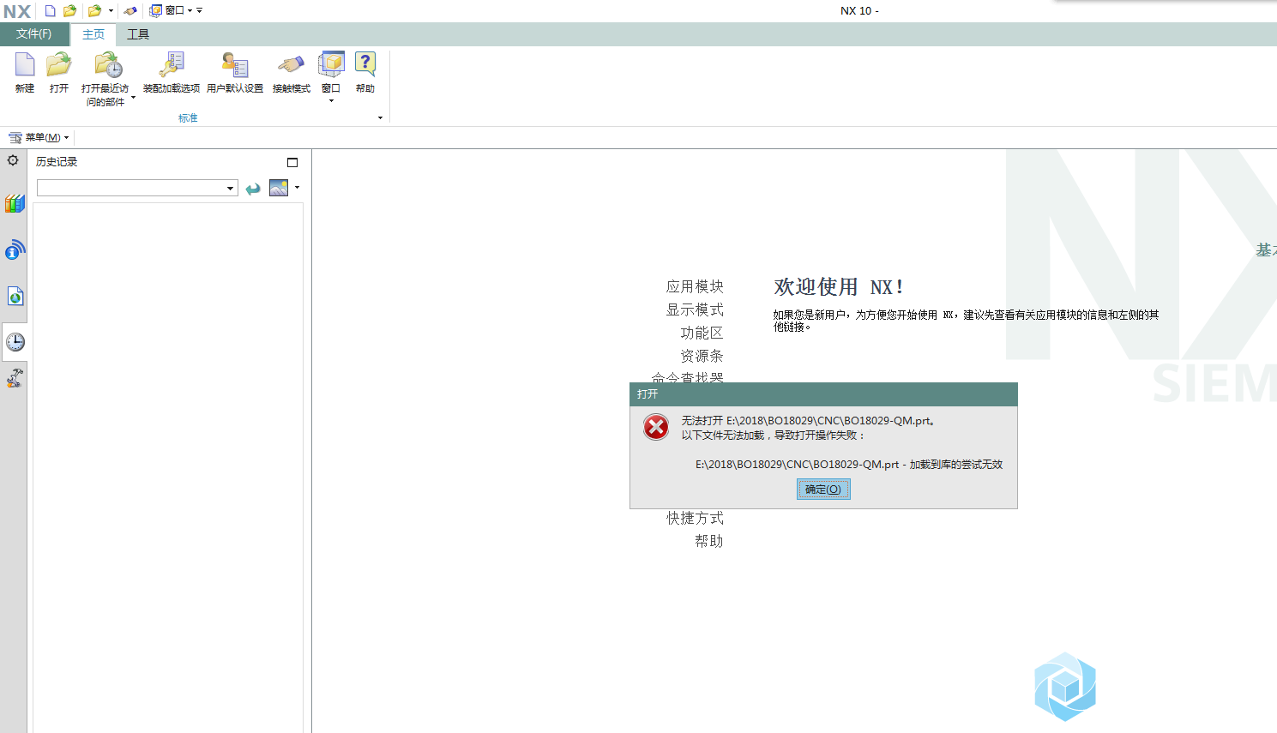Image resolution: width=1277 pixels, height=733 pixels.
Task: Expand recent parts dropdown arrow in quick access
Action: pos(111,11)
